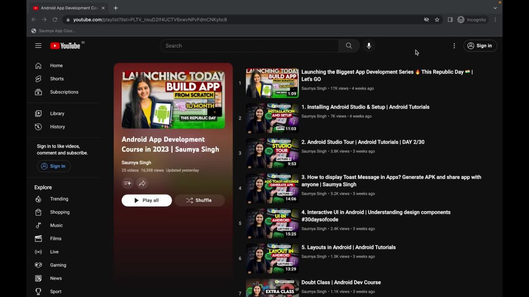Viewport: 529px width, 297px height.
Task: Start a voice search with the microphone
Action: coord(369,45)
